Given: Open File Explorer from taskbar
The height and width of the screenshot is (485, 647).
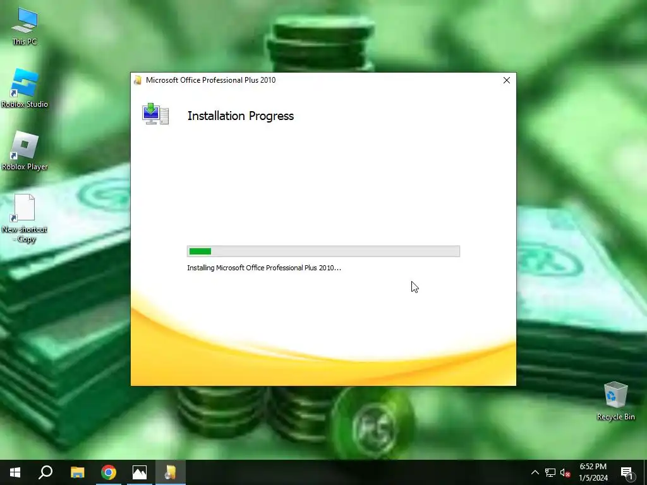Looking at the screenshot, I should pos(77,472).
